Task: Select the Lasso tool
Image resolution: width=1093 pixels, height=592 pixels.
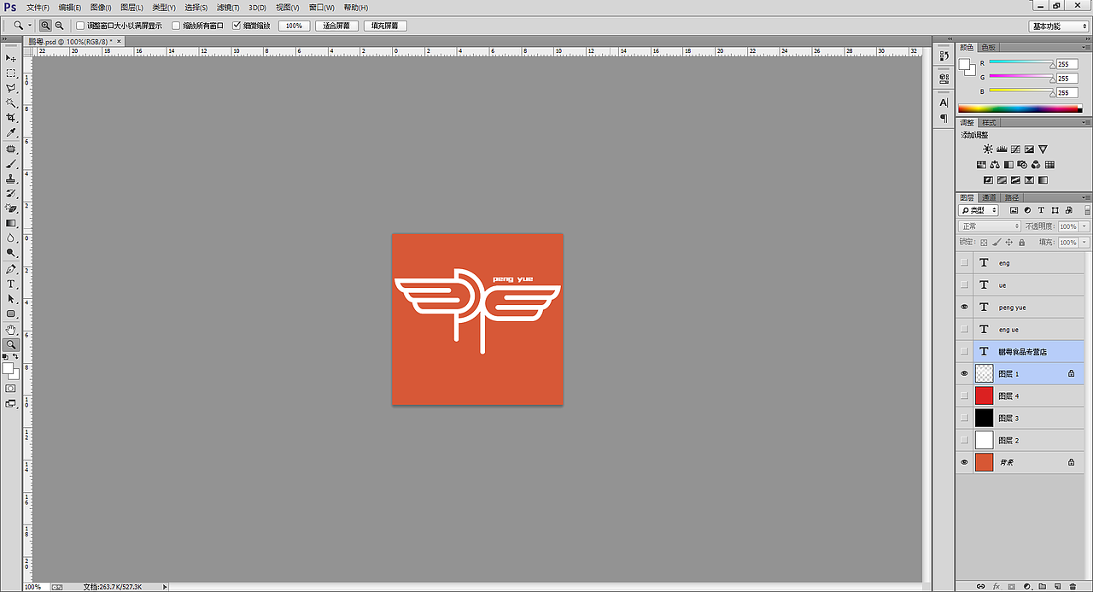Action: (11, 88)
